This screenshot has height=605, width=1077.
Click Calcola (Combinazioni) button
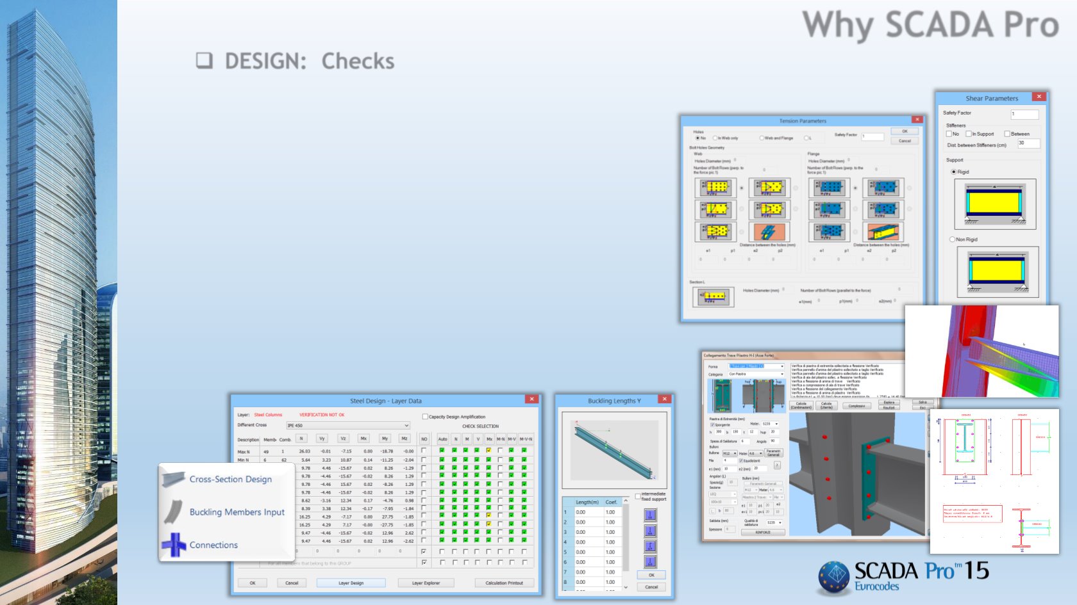pos(801,405)
